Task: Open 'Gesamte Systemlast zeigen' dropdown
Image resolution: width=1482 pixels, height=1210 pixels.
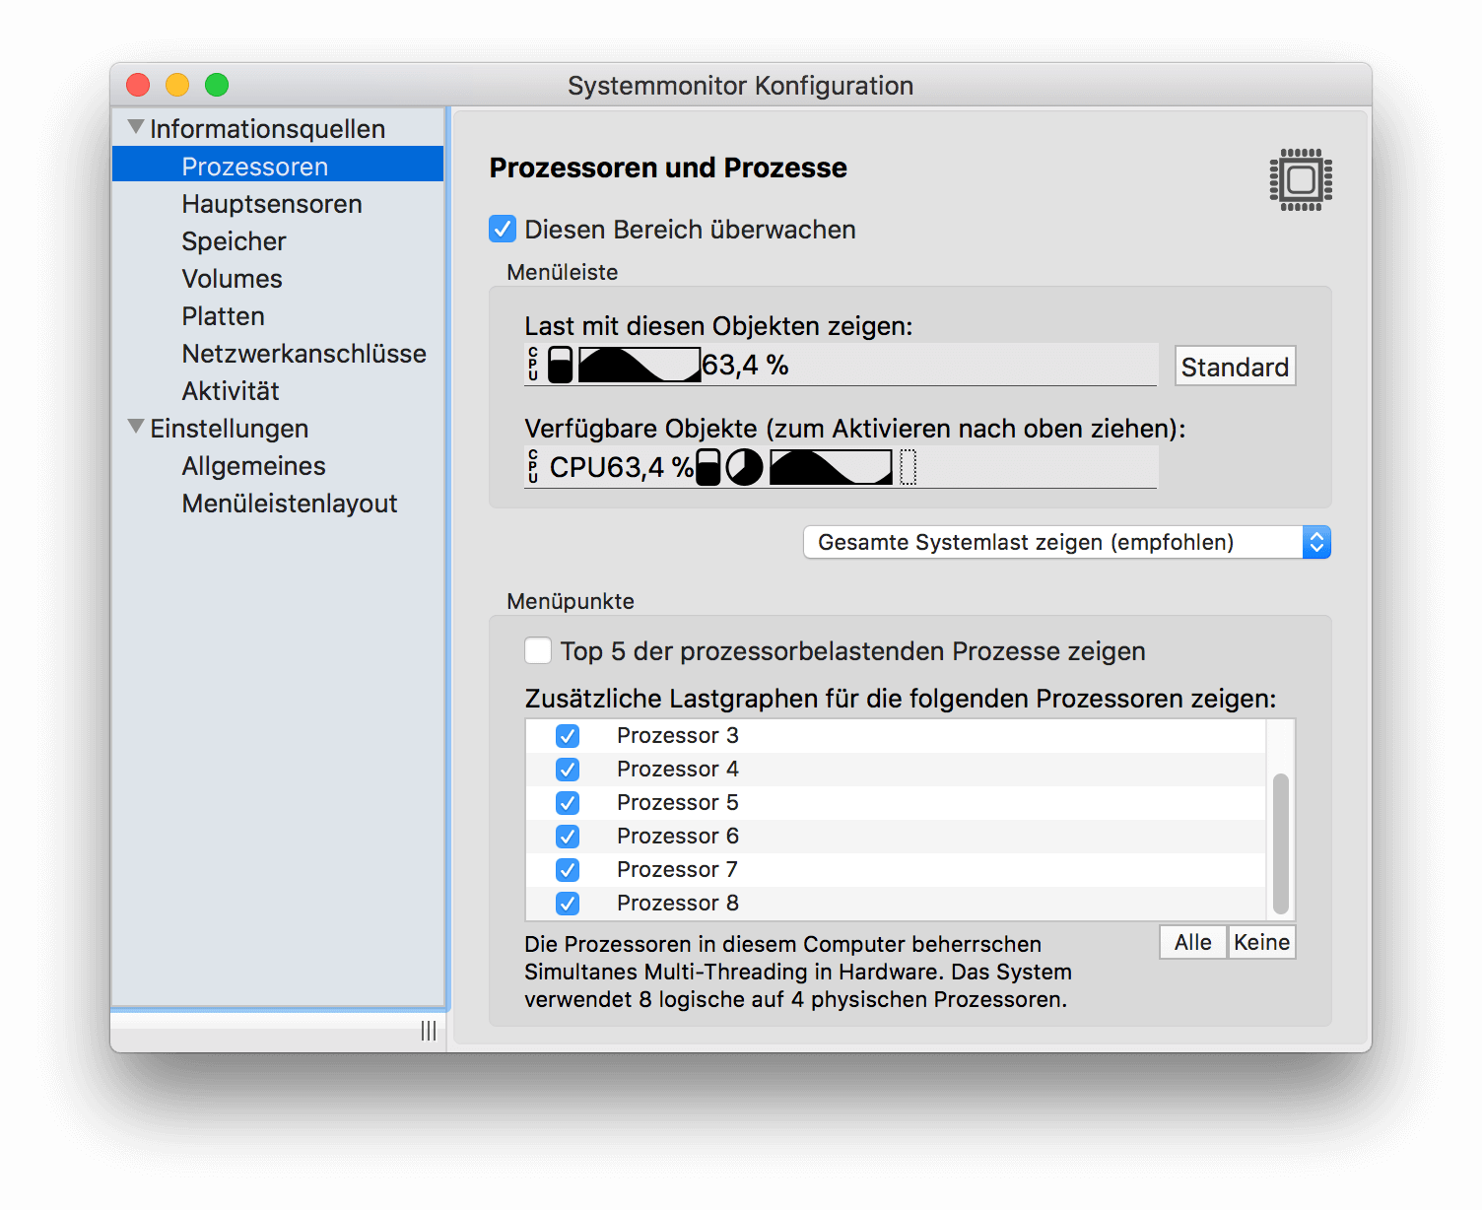Action: tap(1066, 543)
